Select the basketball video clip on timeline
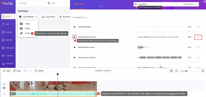This screenshot has width=206, height=97. click(x=53, y=86)
